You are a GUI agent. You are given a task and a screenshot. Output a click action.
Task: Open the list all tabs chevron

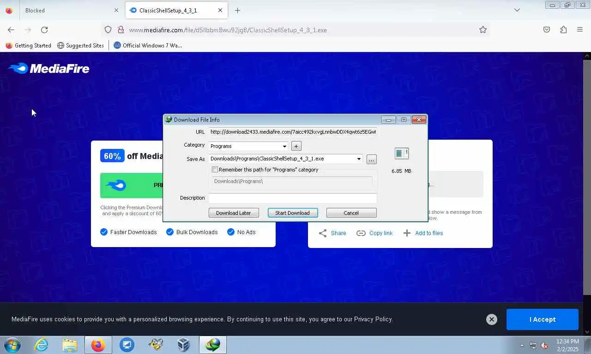coord(517,10)
